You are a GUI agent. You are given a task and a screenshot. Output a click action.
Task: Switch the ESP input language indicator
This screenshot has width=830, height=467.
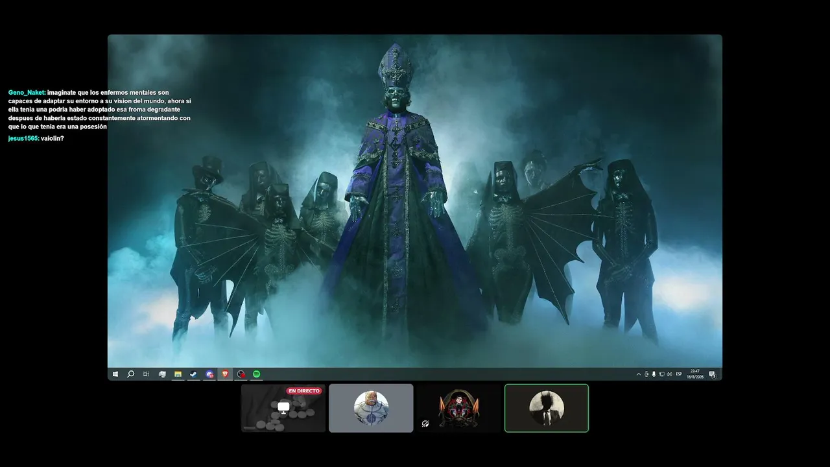point(679,374)
